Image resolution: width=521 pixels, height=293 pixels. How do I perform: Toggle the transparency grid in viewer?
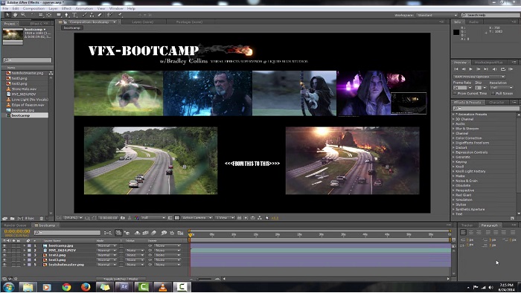(177, 218)
